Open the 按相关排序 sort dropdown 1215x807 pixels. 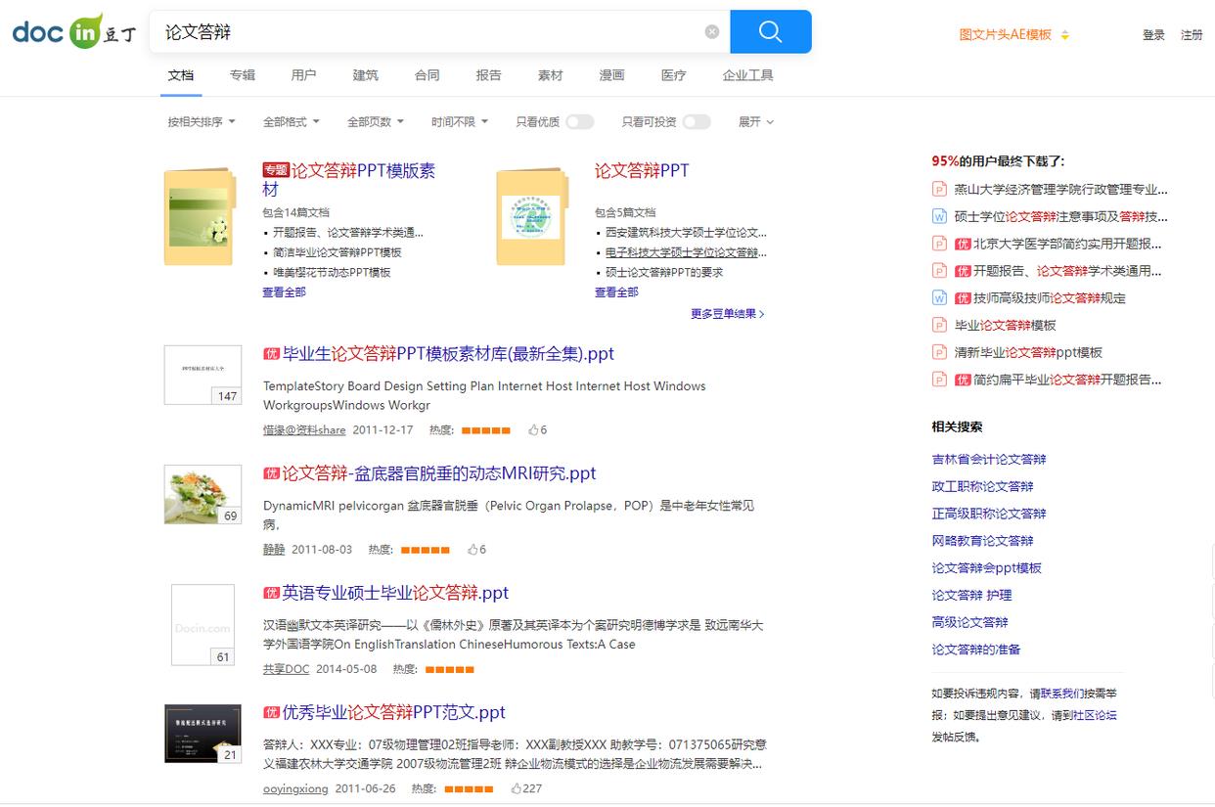pos(202,122)
